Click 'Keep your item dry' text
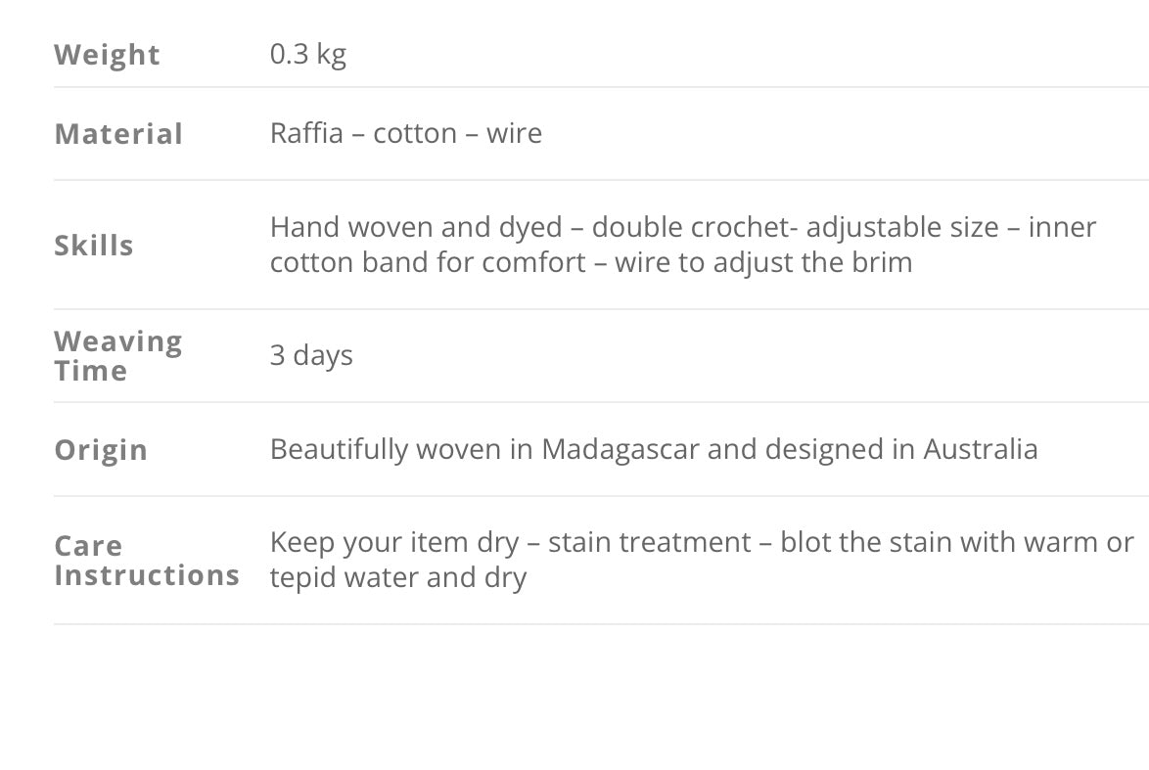The height and width of the screenshot is (770, 1149). [394, 542]
